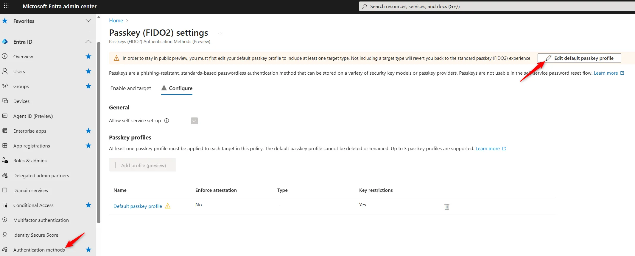Viewport: 635px width, 256px height.
Task: Click Edit default passkey profile button
Action: (x=579, y=58)
